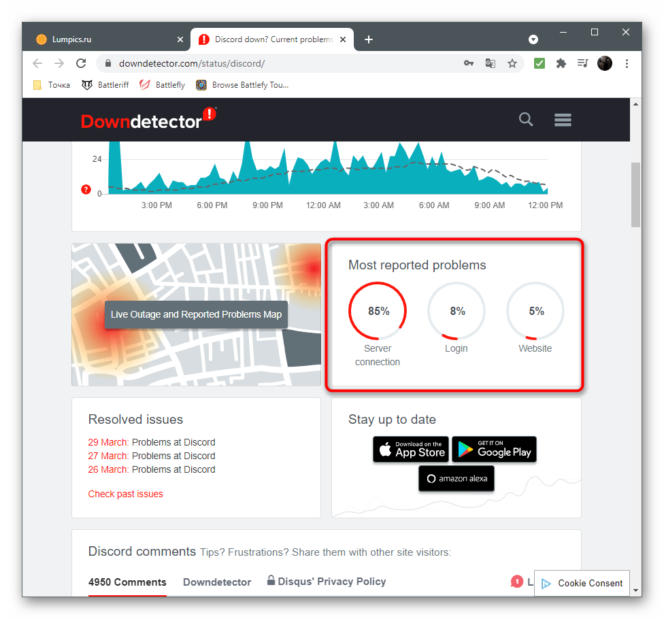Click the address bar URL
Viewport: 664px width, 619px height.
(x=192, y=63)
